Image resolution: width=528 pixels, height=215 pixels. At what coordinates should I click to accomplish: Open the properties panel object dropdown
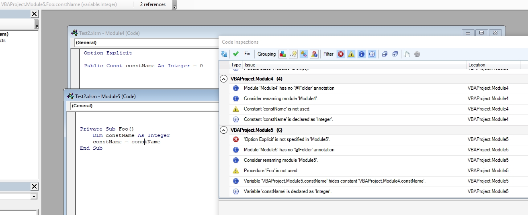point(34,197)
